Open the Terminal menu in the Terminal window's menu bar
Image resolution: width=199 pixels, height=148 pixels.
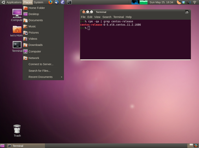pyautogui.click(x=118, y=17)
